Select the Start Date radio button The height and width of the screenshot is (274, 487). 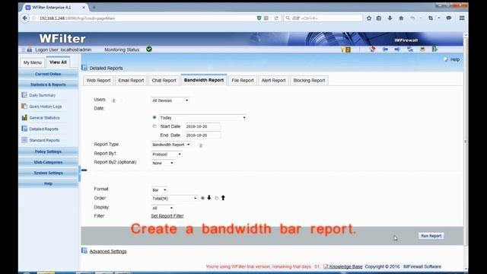(154, 126)
